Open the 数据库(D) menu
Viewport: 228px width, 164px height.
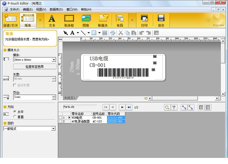coord(56,9)
